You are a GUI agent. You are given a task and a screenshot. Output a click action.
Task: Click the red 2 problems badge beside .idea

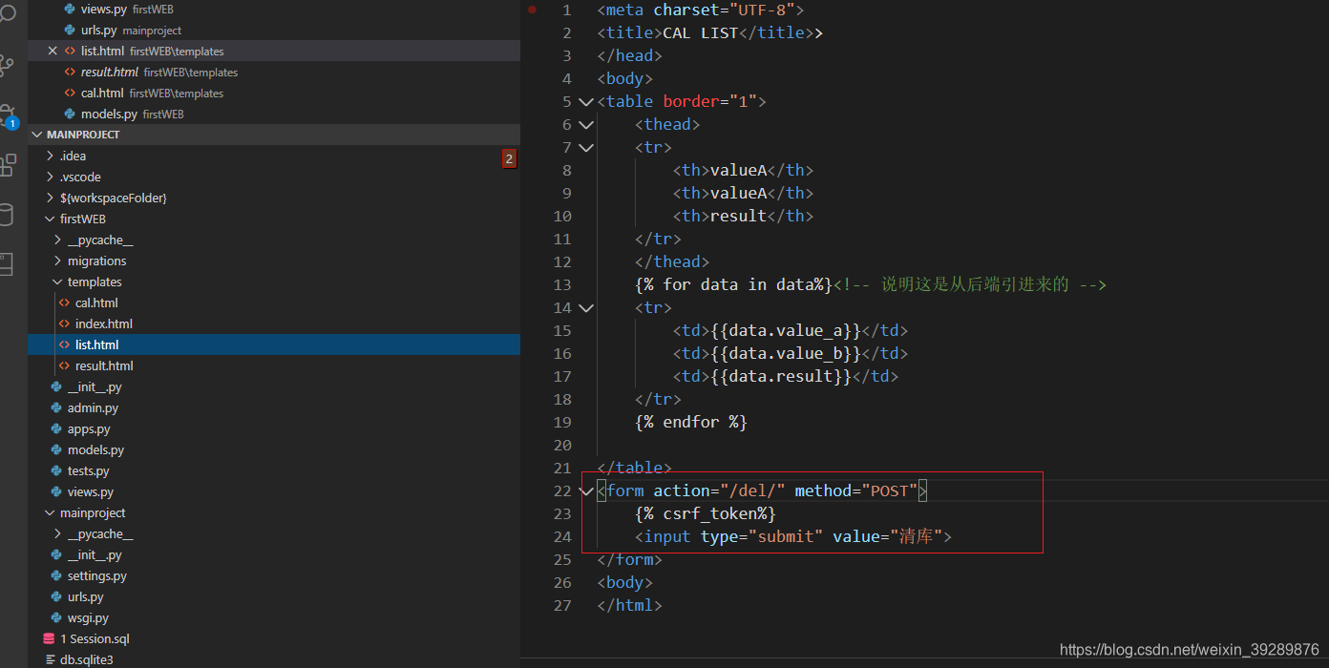coord(509,158)
